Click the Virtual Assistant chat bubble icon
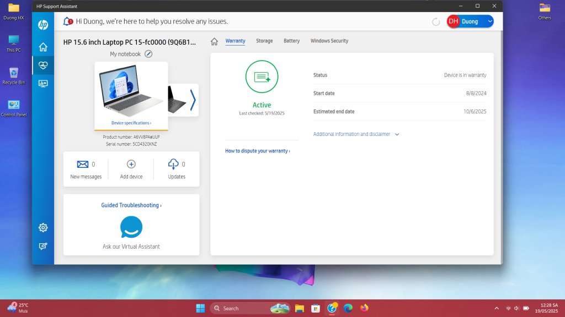The image size is (565, 317). coord(131,227)
